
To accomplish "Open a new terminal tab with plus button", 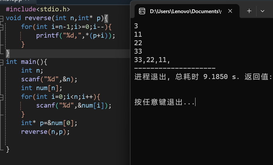I will coord(249,11).
